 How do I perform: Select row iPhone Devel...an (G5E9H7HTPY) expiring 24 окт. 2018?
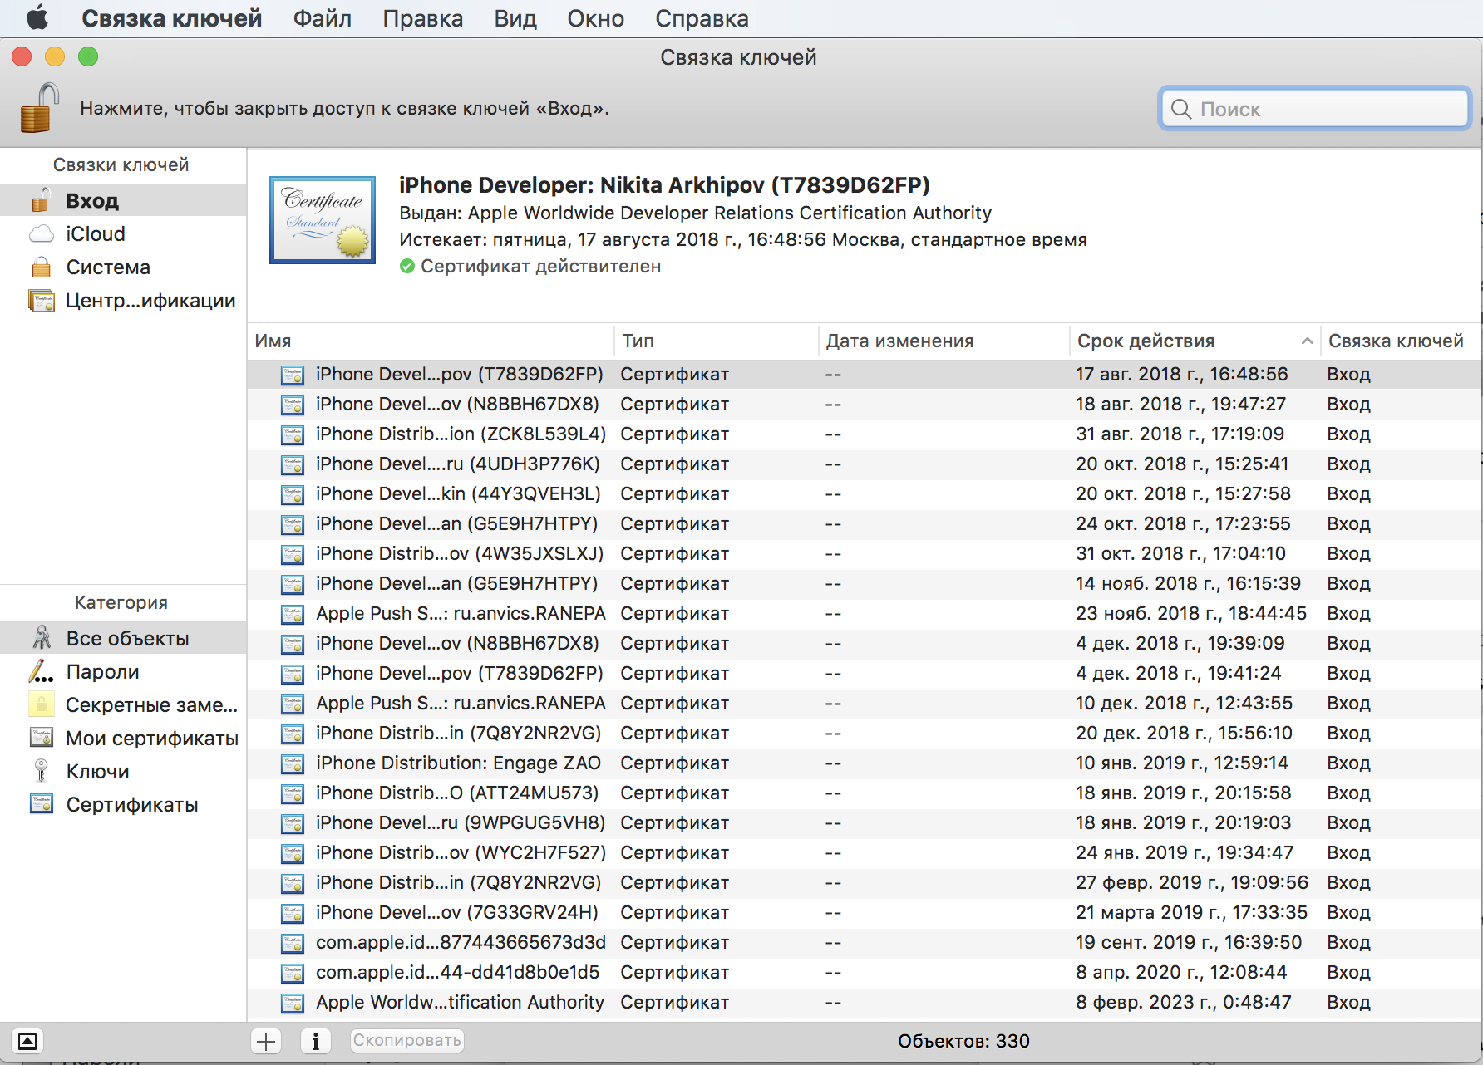click(865, 523)
